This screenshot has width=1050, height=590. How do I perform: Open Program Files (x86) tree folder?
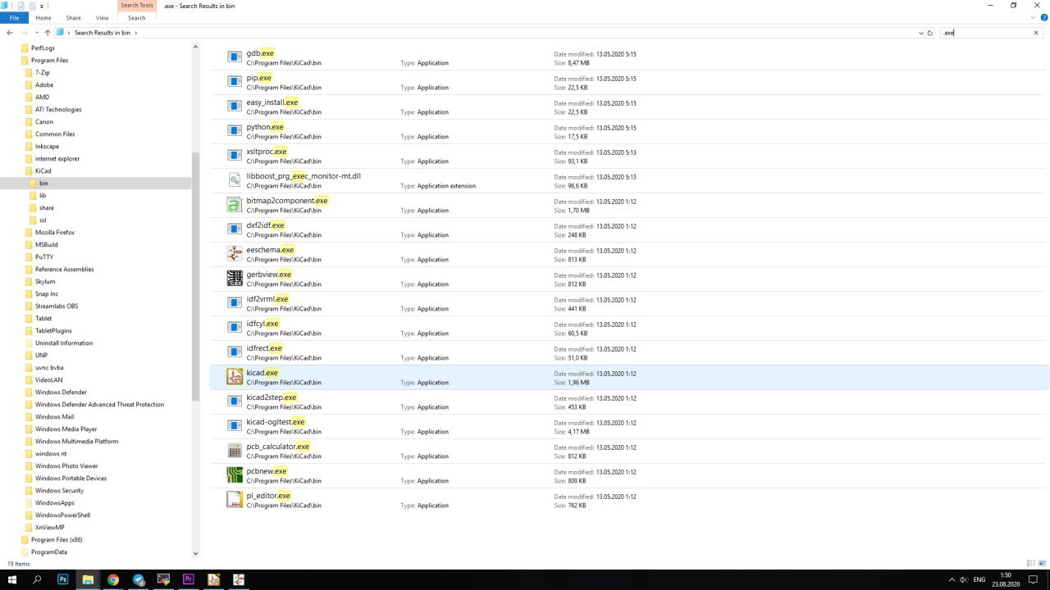click(56, 539)
